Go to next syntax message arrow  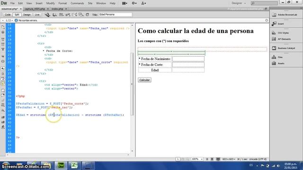[12, 20]
